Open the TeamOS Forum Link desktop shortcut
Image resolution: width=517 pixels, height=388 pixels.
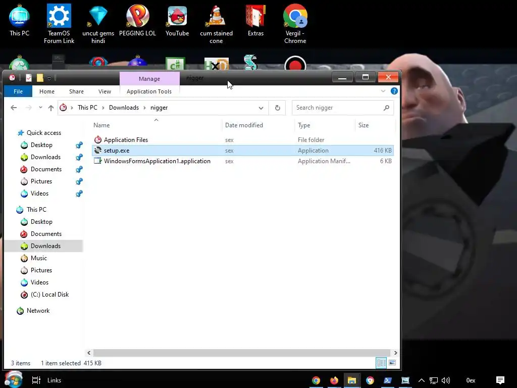[x=59, y=24]
